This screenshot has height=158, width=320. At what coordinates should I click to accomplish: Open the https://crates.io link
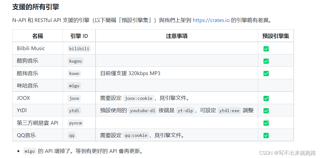pos(211,20)
